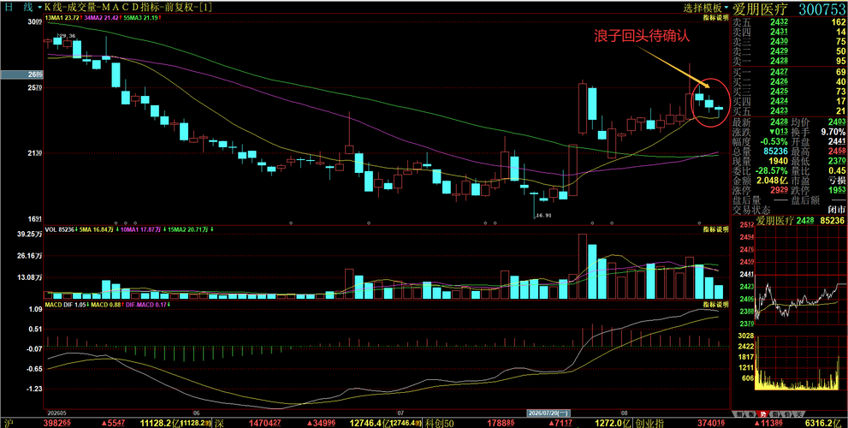
Task: Select the stock name 爱朋医疗 in header
Action: (x=762, y=8)
